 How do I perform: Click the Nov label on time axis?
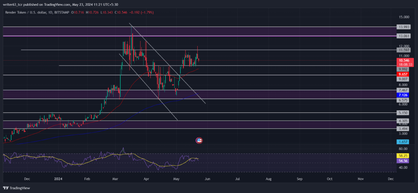(x=360, y=179)
